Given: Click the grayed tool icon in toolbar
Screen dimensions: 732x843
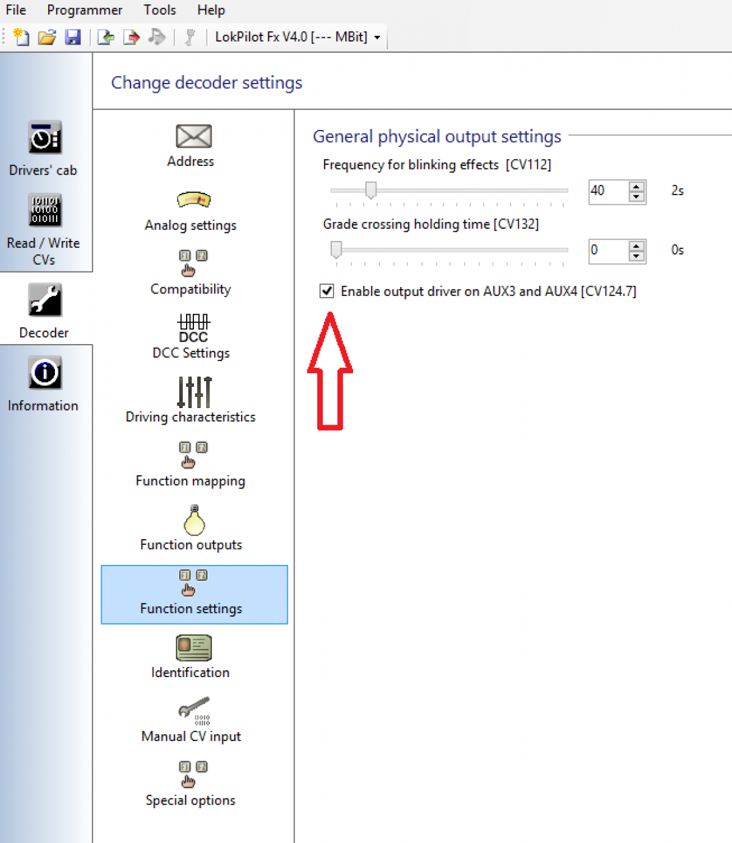Looking at the screenshot, I should coord(190,37).
